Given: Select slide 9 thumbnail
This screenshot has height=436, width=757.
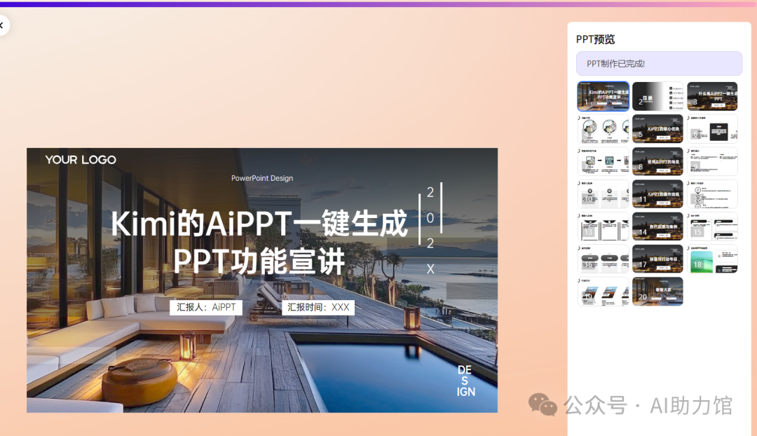Looking at the screenshot, I should (712, 161).
